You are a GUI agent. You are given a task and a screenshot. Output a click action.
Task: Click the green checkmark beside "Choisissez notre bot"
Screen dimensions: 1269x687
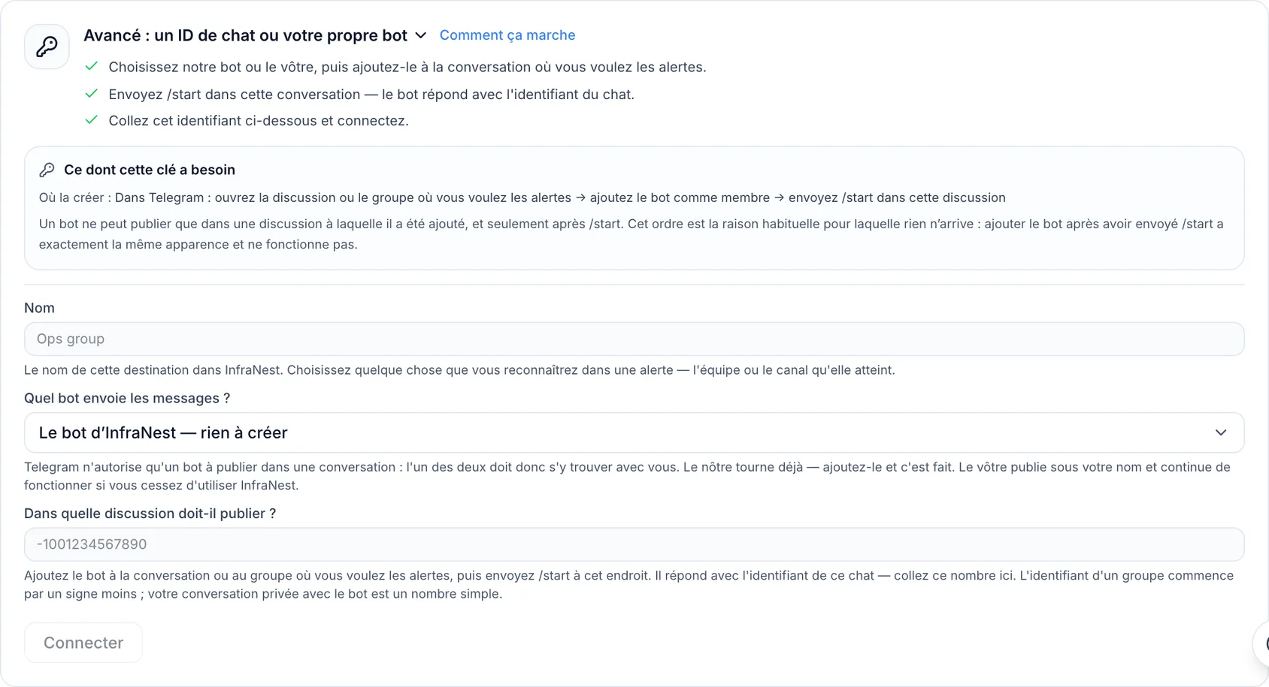tap(92, 67)
